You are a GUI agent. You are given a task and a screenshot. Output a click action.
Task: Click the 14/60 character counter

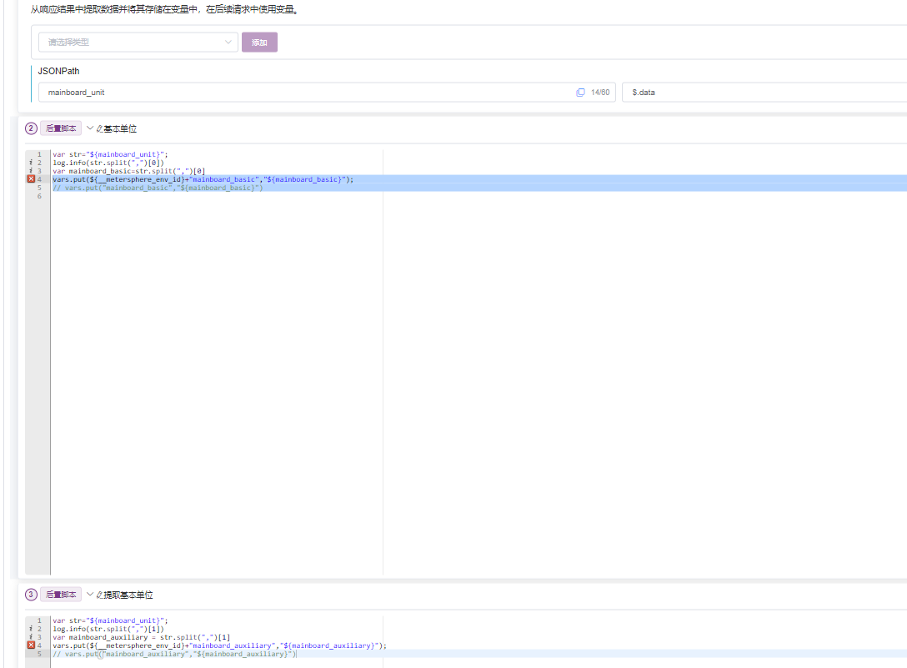click(x=600, y=93)
